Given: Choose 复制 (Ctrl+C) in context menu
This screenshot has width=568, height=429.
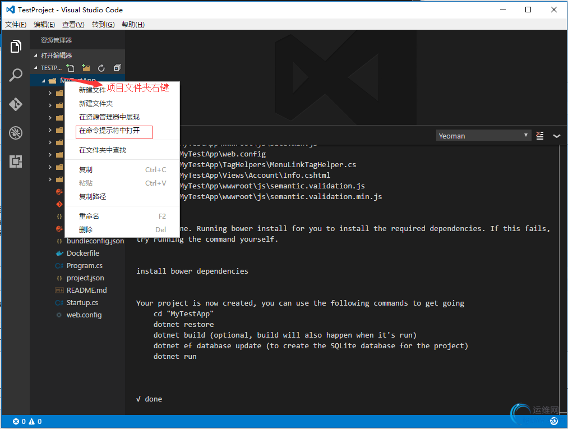Looking at the screenshot, I should tap(122, 169).
